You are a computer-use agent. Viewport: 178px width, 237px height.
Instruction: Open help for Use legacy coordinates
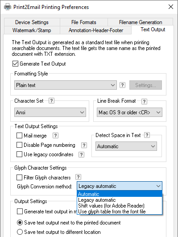click(x=81, y=154)
